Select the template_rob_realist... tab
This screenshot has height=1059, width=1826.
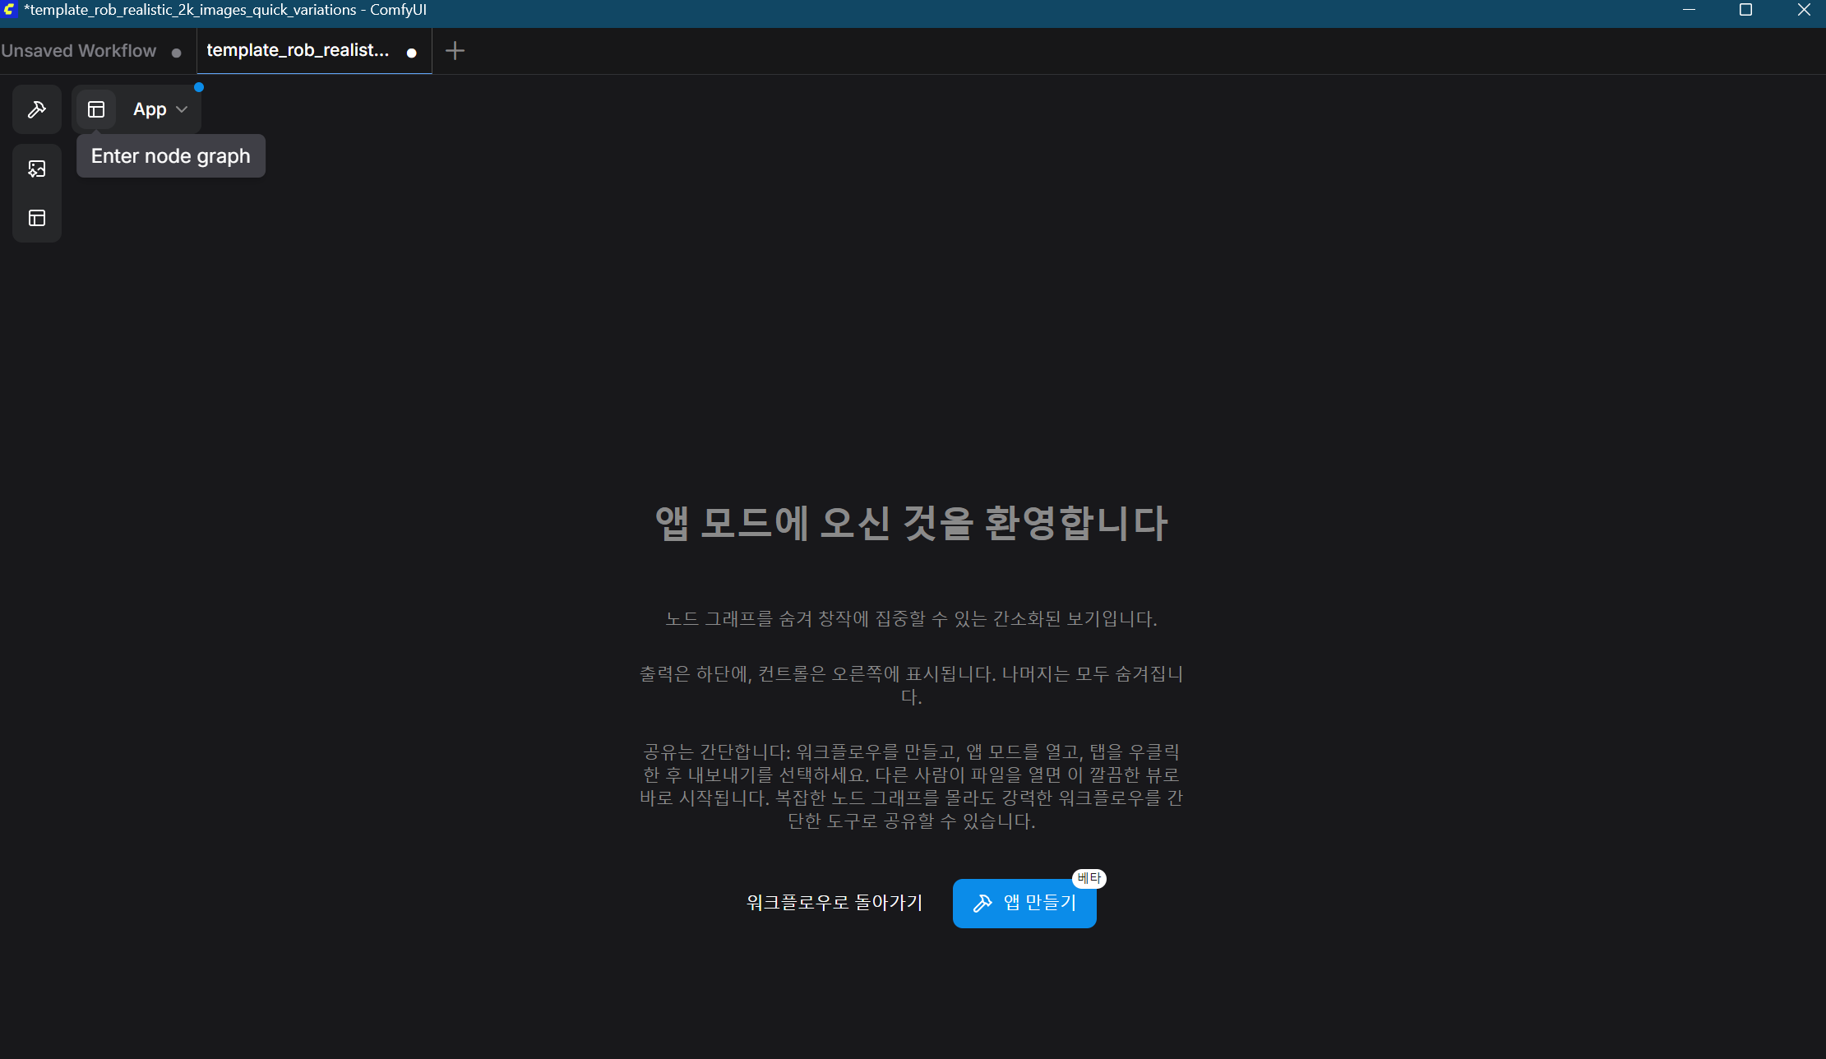pyautogui.click(x=298, y=51)
